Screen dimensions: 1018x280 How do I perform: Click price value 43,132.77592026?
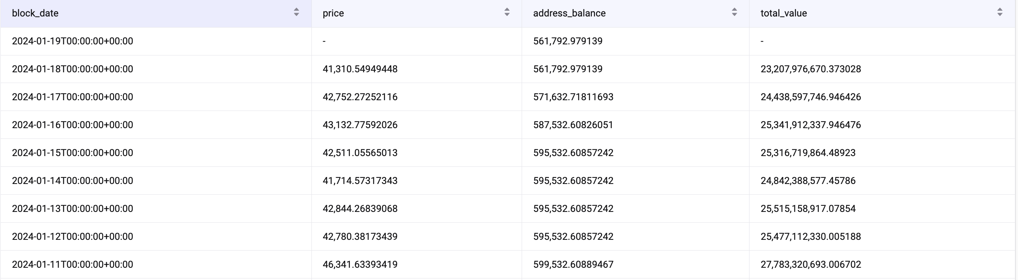tap(360, 125)
